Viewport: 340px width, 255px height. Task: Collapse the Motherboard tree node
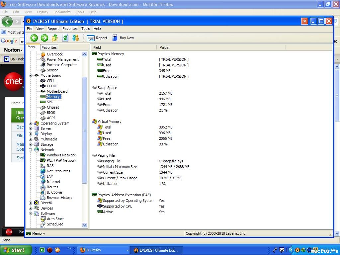click(x=31, y=75)
